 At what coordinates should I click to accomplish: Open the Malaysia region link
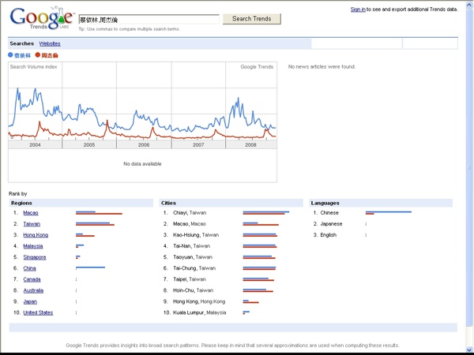(33, 246)
